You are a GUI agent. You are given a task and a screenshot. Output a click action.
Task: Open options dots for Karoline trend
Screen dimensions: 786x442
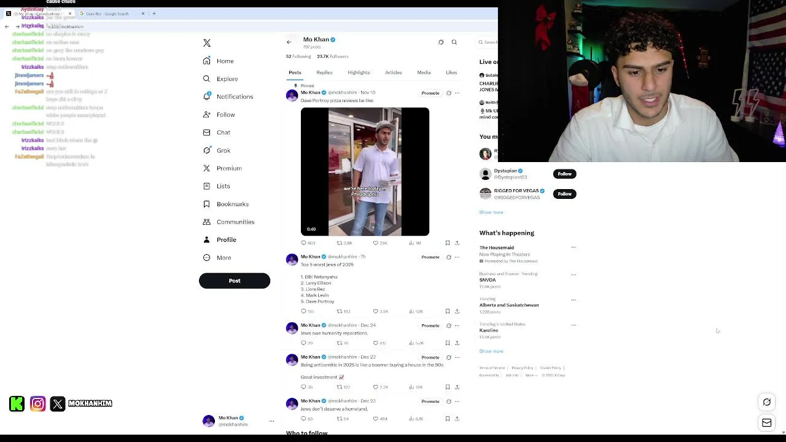(574, 325)
